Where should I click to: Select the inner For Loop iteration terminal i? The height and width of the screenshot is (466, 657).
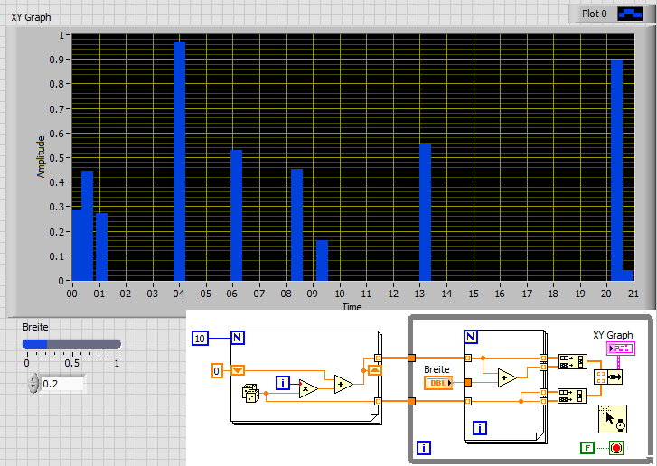(x=480, y=428)
